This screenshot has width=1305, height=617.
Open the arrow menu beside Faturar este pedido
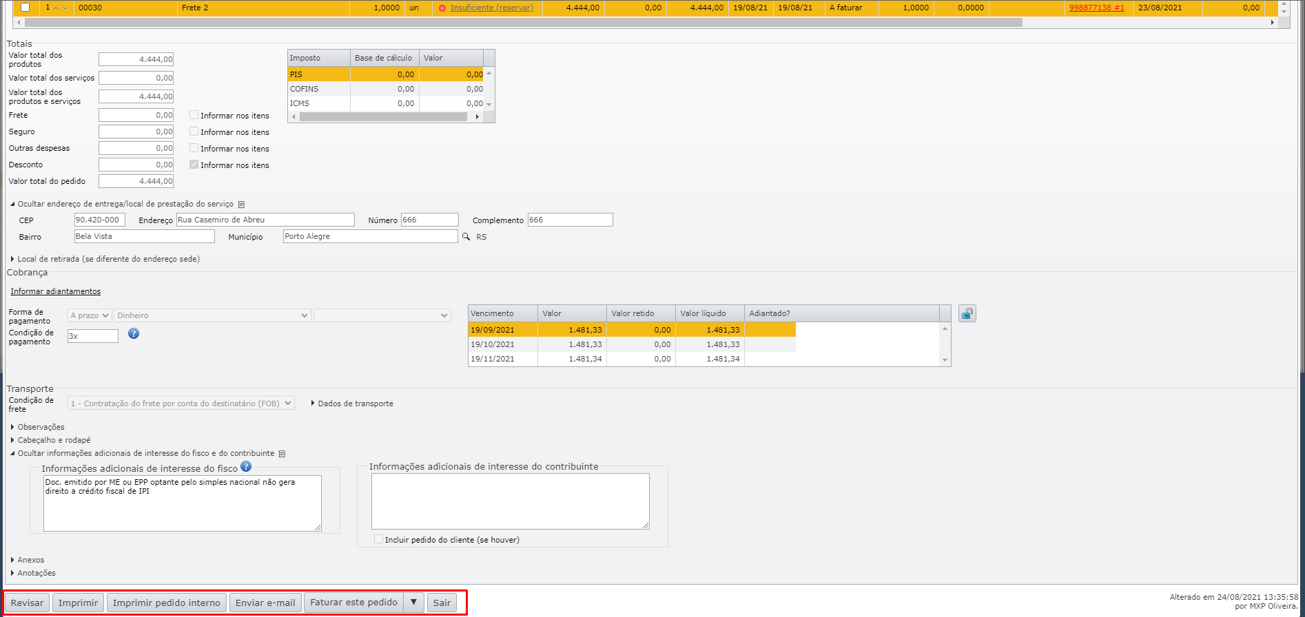413,603
